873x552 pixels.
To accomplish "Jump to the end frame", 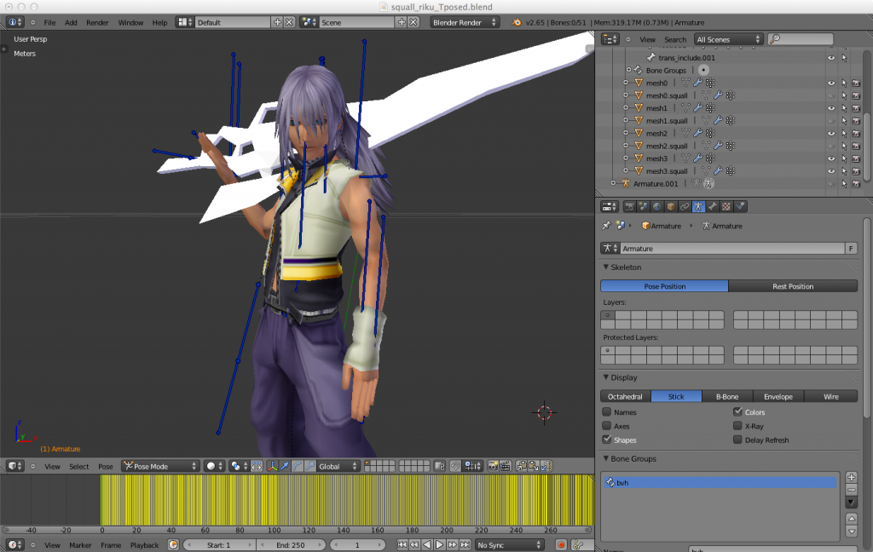I will coord(465,545).
